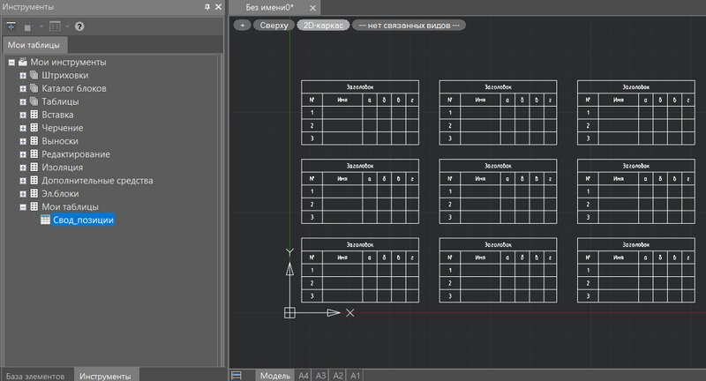Select Дополнительные средства tree item
706x381 pixels.
[97, 181]
